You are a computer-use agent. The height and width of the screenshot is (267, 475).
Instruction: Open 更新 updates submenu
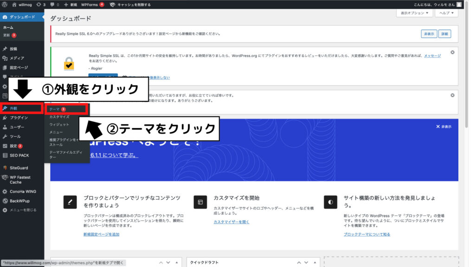click(x=9, y=35)
